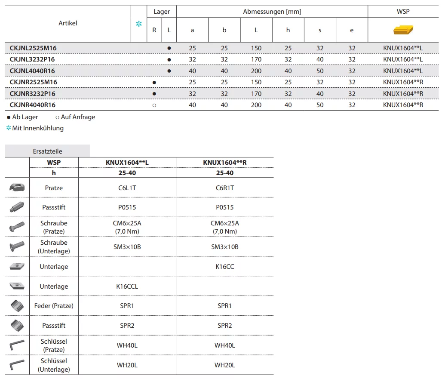Click the WH20L cell under KNUX1604**R

click(x=224, y=365)
